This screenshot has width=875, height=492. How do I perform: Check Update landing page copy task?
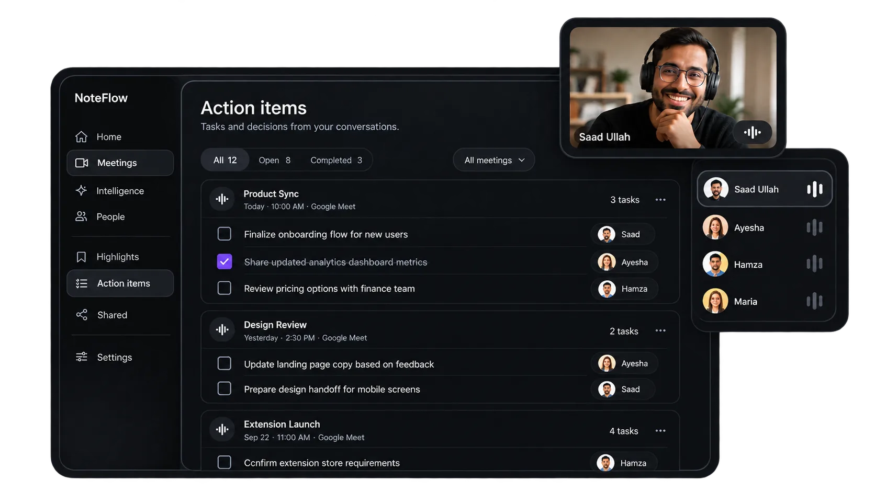pos(225,363)
